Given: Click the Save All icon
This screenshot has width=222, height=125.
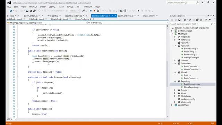Looking at the screenshot, I should click(x=34, y=11).
